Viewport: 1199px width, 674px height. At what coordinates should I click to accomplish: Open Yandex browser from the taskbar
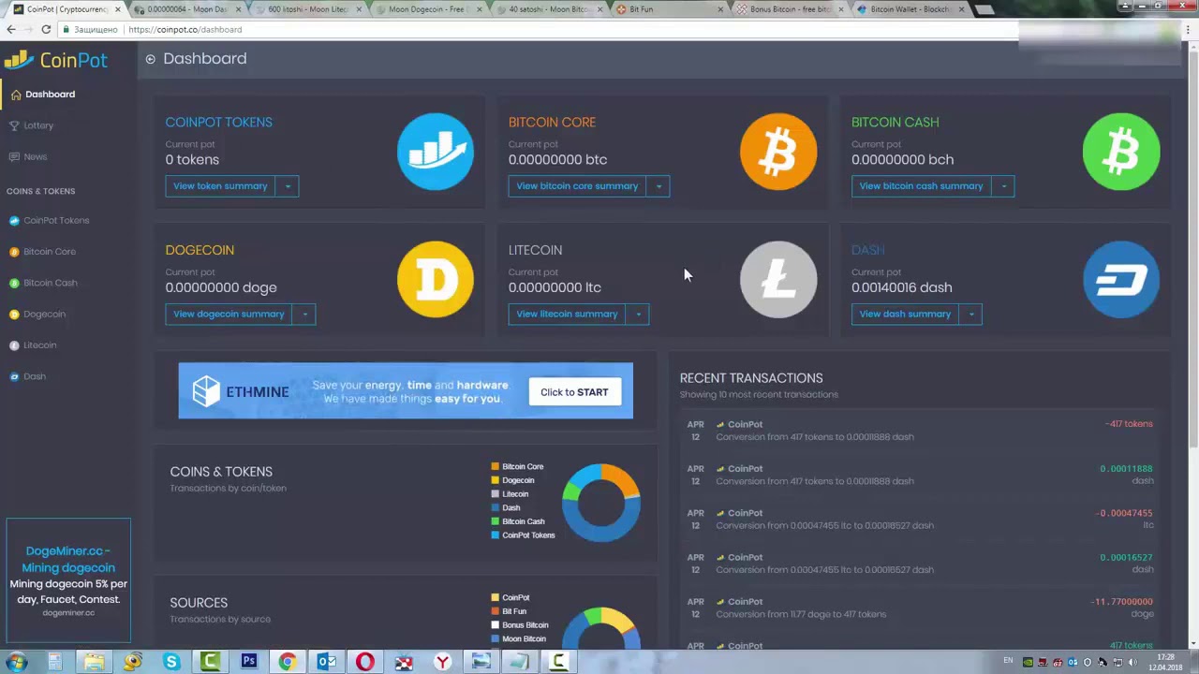(x=442, y=662)
